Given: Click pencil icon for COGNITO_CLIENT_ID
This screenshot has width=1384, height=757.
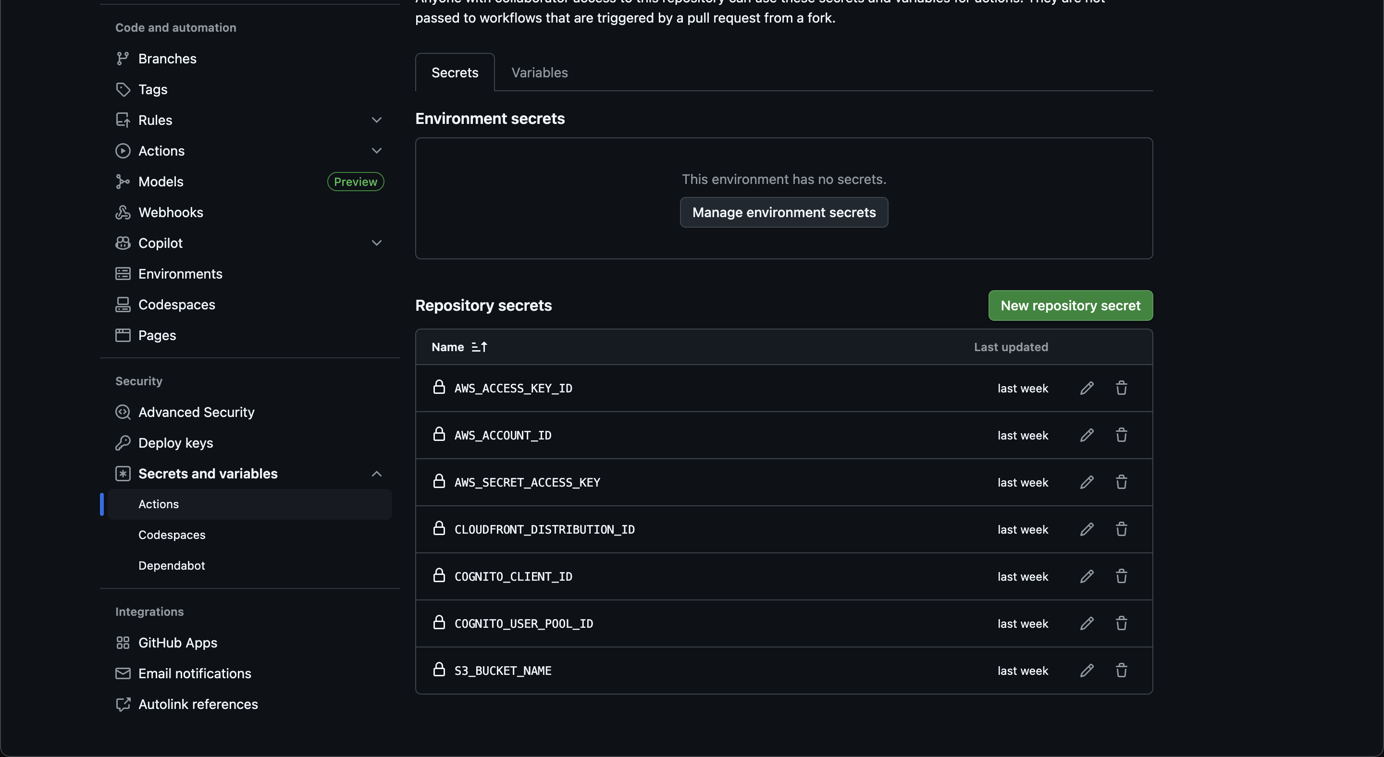Looking at the screenshot, I should point(1087,576).
